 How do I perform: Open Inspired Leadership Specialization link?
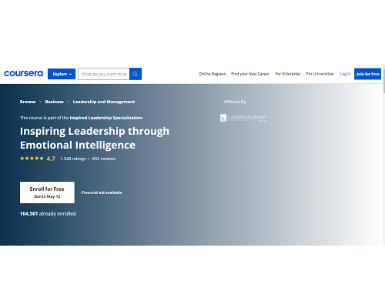[106, 118]
